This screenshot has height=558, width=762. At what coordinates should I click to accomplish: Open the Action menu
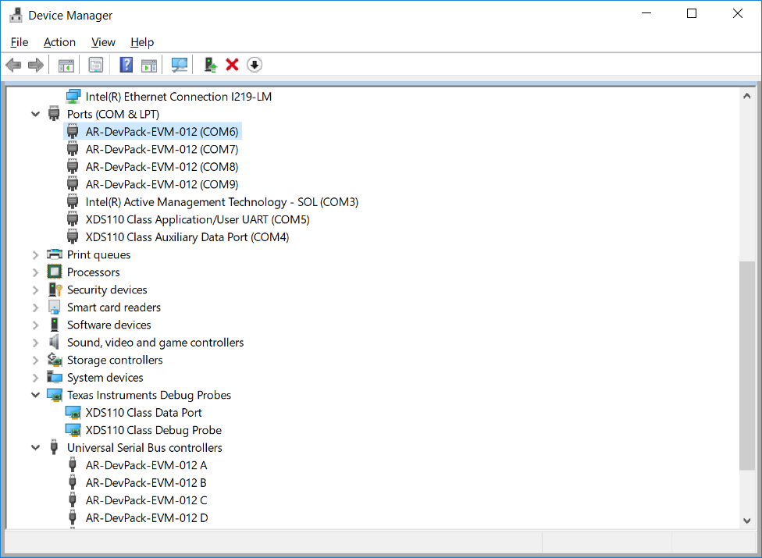(59, 42)
